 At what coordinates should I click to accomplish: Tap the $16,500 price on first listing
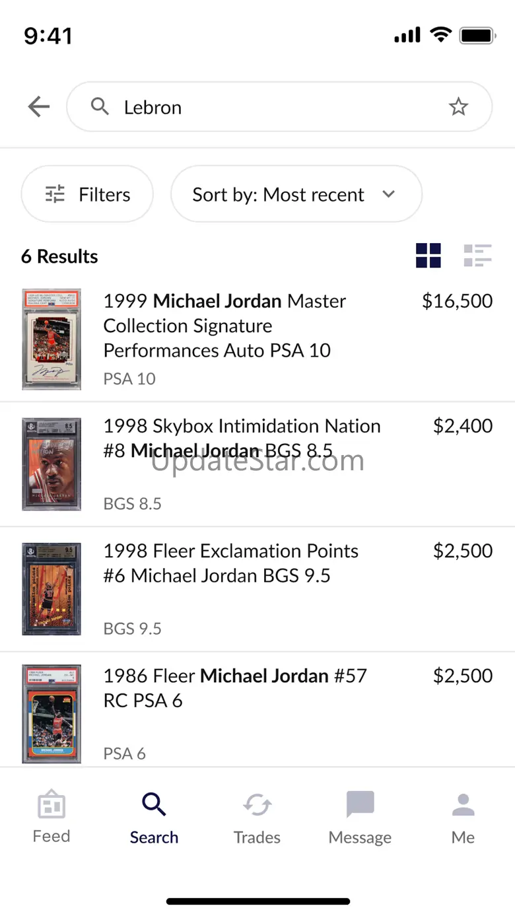click(x=457, y=301)
